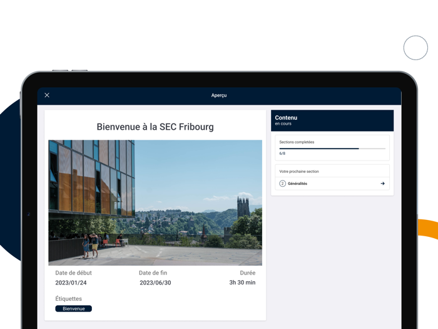Click the 6/8 completed sections count
438x329 pixels.
[x=282, y=154]
